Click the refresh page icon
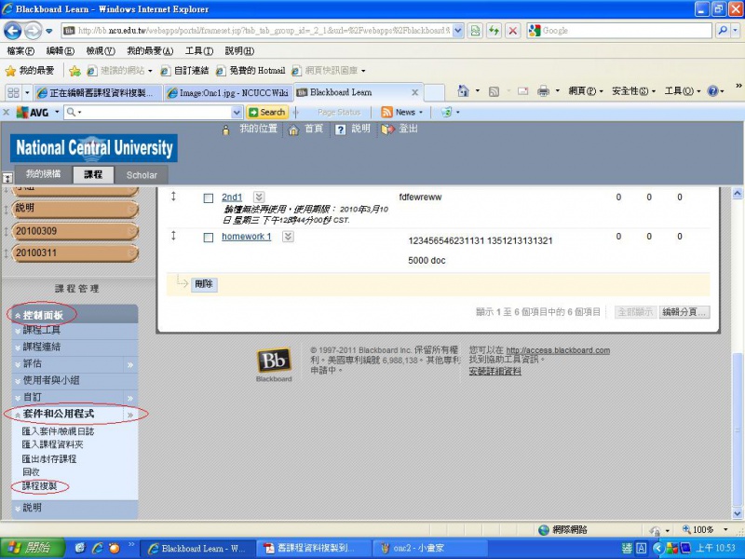 pos(494,31)
